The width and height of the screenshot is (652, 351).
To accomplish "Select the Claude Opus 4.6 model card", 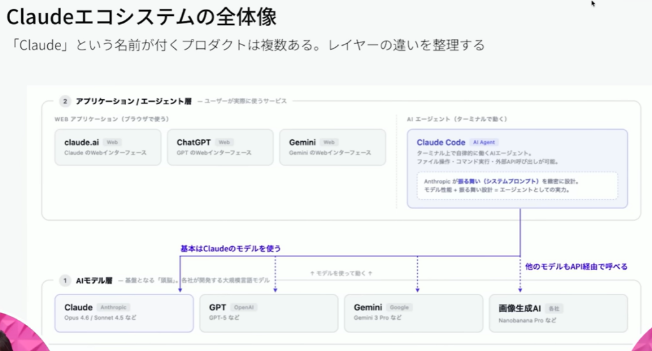I will [124, 313].
